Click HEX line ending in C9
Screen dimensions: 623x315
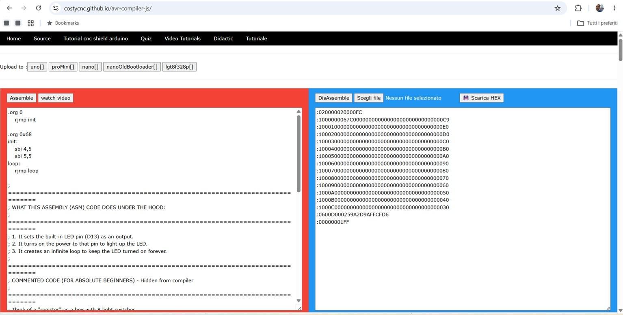click(383, 120)
